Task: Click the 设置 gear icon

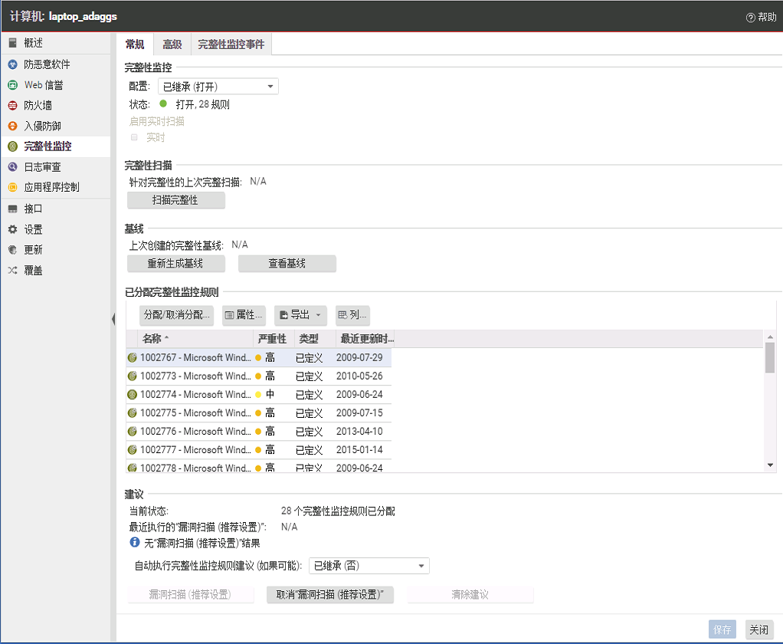Action: coord(12,229)
